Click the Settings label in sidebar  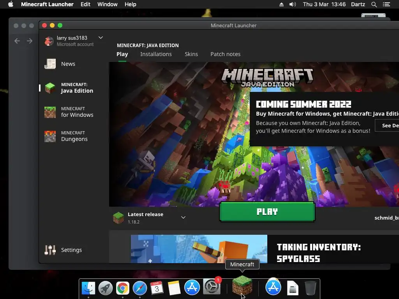click(72, 250)
